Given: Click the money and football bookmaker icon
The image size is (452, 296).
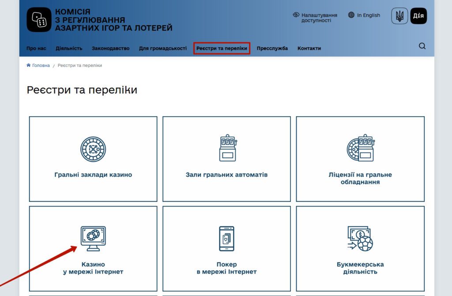Looking at the screenshot, I should click(360, 238).
